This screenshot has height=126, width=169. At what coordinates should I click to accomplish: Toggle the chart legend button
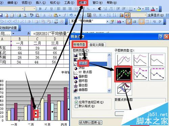pos(129,21)
